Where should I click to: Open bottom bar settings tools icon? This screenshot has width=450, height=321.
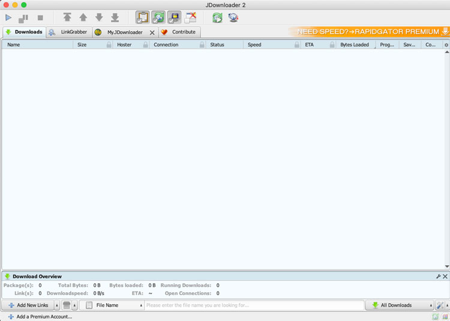[x=440, y=305]
